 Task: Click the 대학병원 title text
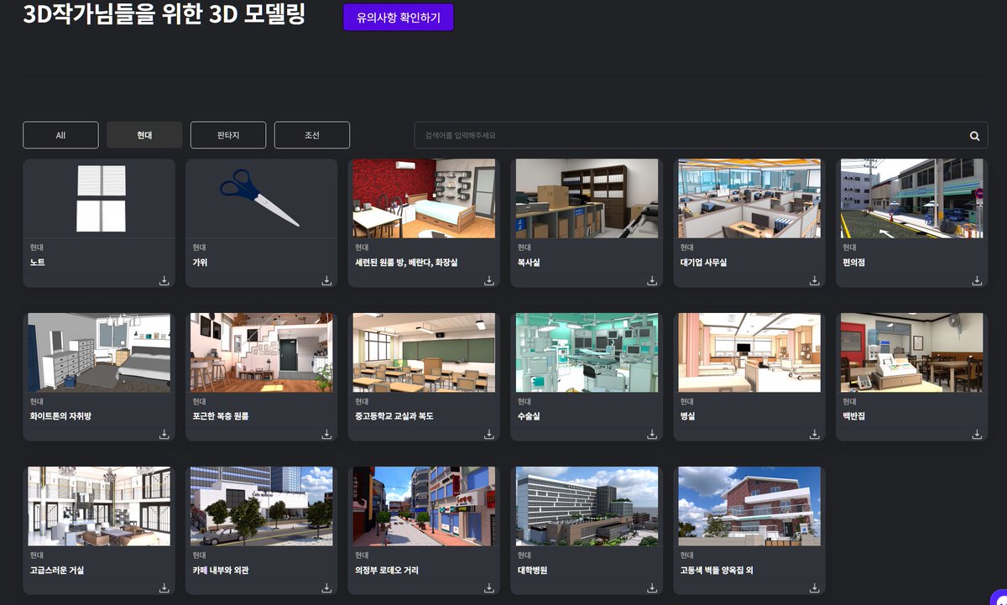tap(532, 571)
